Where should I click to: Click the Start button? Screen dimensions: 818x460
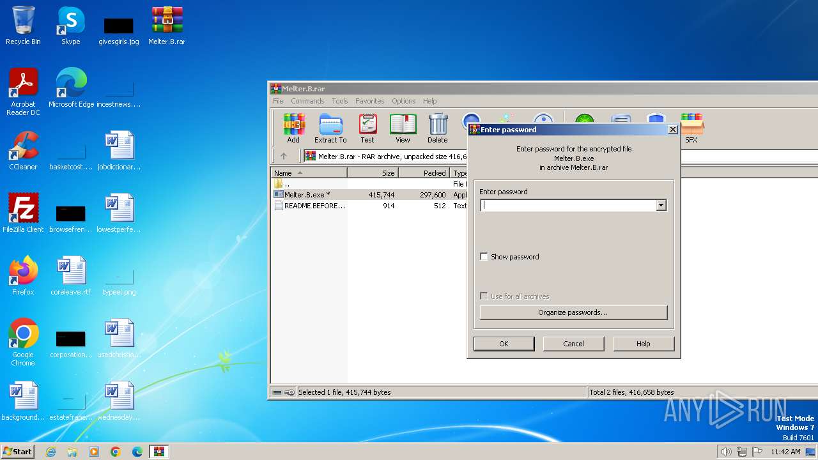[x=17, y=452]
